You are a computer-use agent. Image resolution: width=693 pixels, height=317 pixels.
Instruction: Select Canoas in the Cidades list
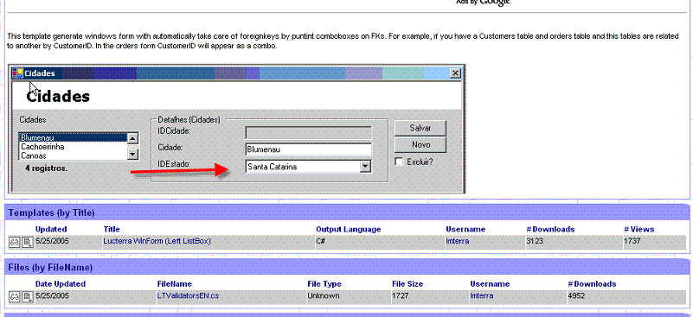coord(74,155)
